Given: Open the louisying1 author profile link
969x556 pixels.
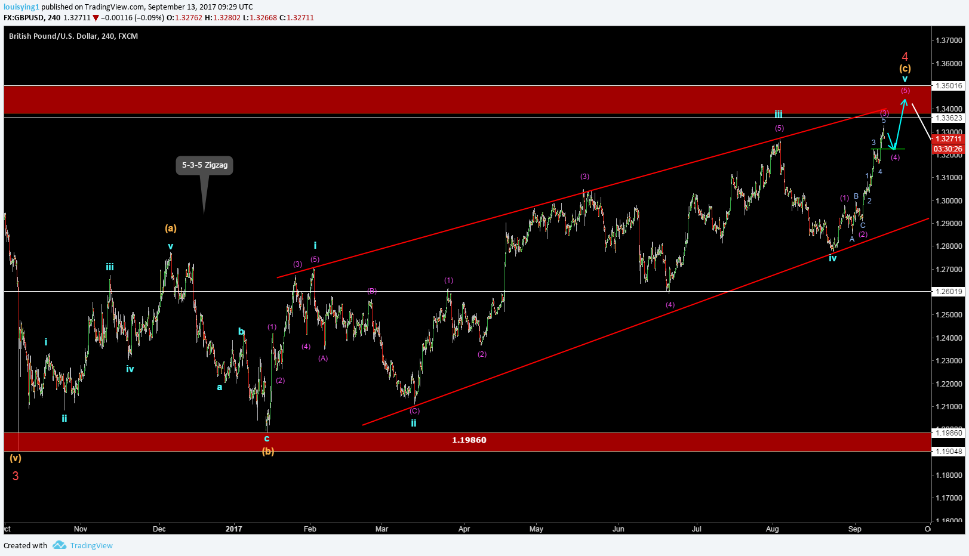Looking at the screenshot, I should [21, 7].
